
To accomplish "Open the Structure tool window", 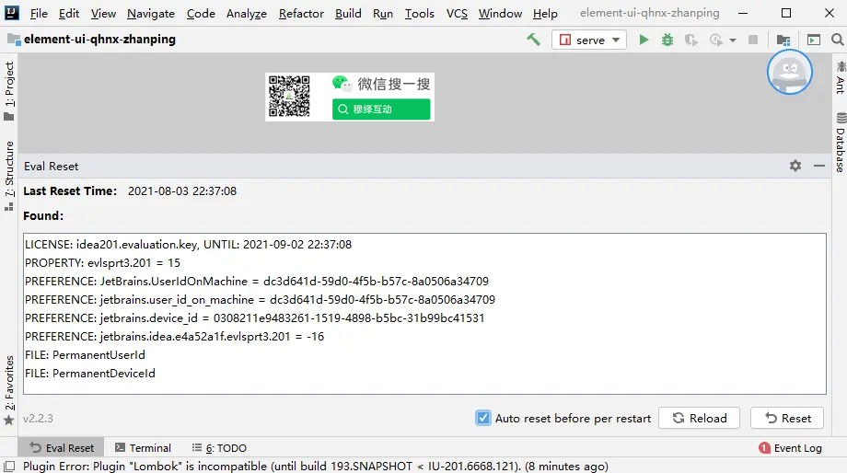I will (x=9, y=176).
